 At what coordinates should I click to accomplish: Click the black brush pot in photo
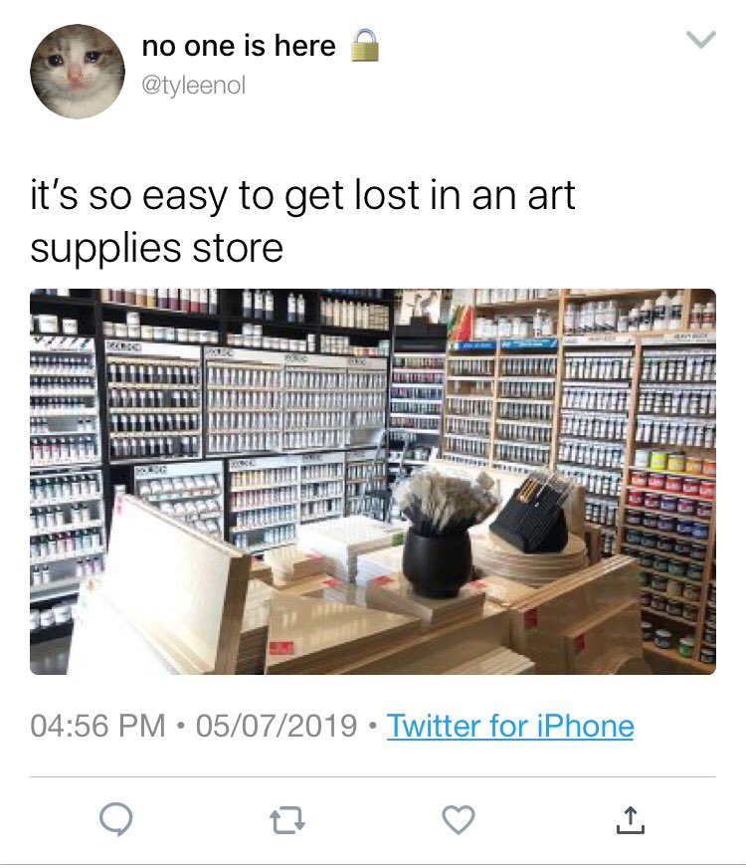437,560
